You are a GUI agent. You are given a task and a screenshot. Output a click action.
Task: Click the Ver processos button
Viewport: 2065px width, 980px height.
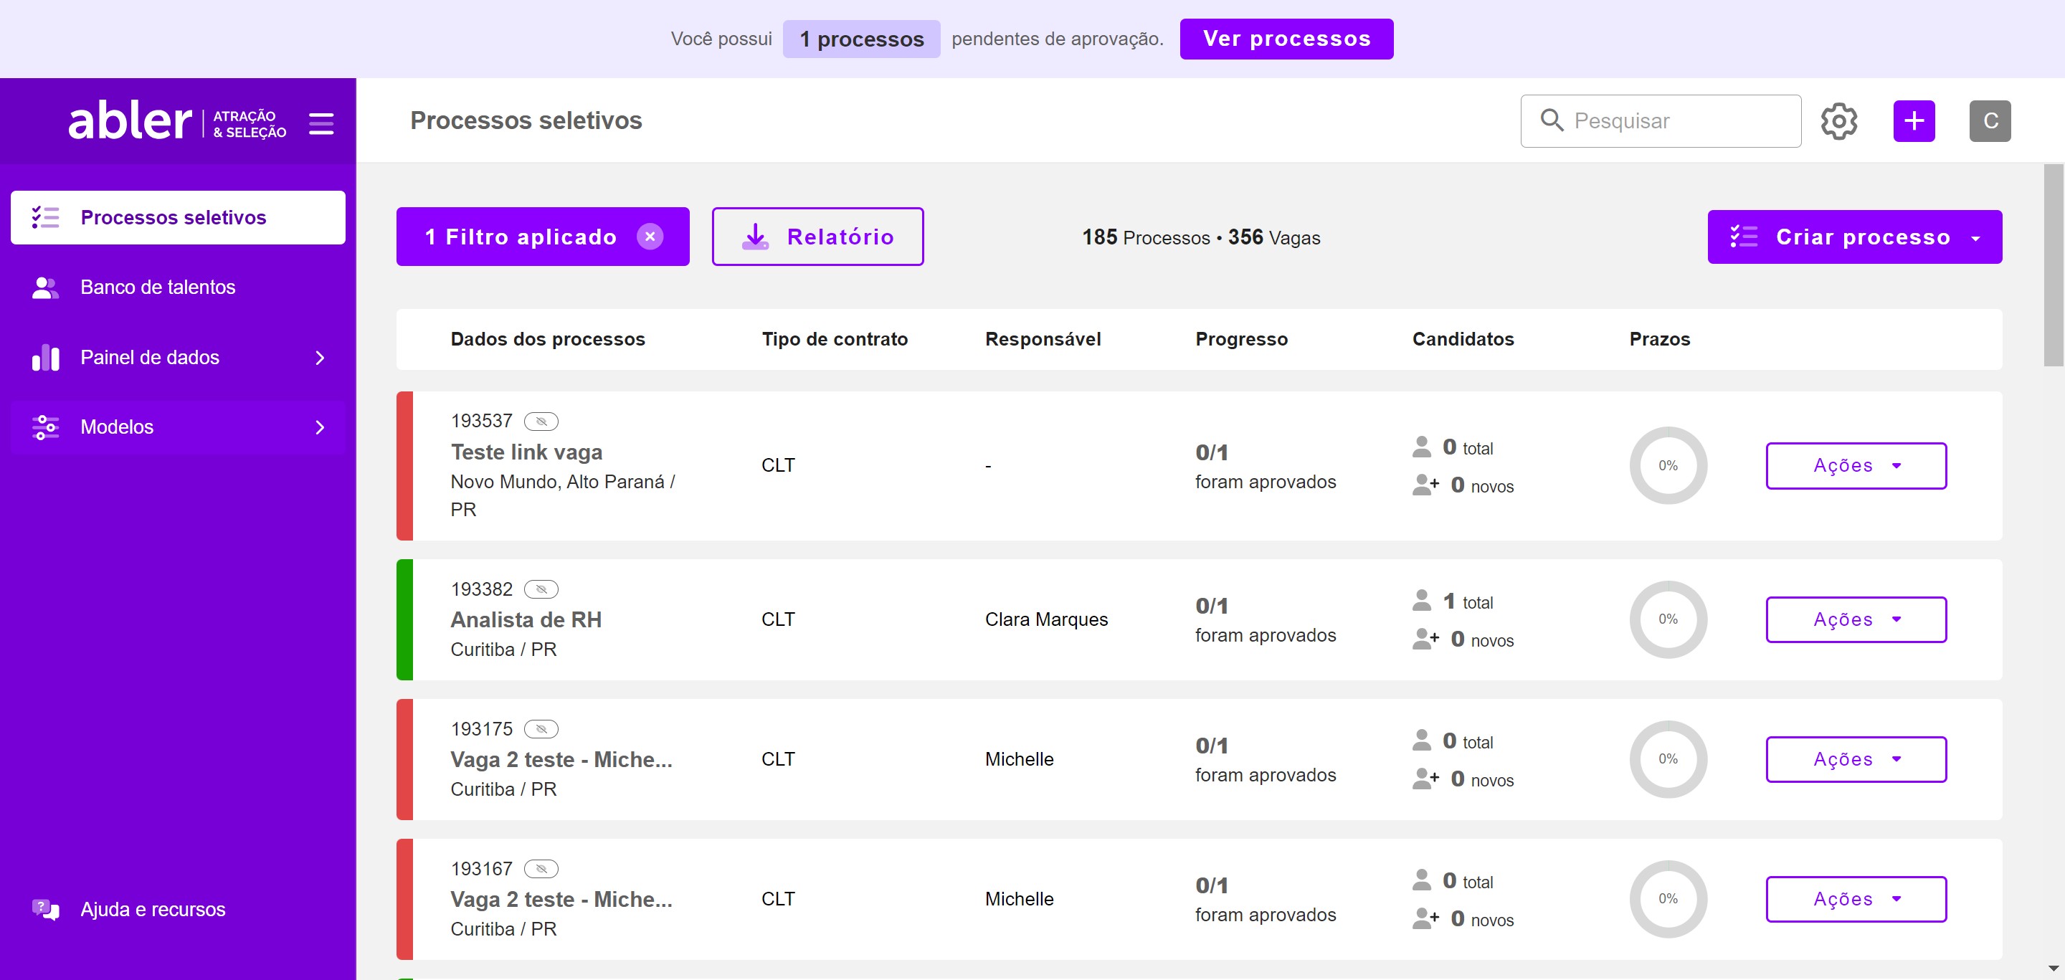[1286, 39]
